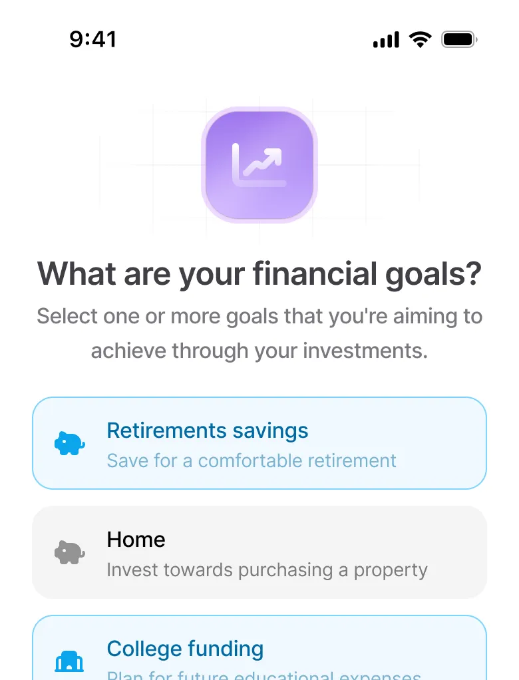Viewport: 519px width, 680px height.
Task: Click "Save for a comfortable retirement" description
Action: 252,460
